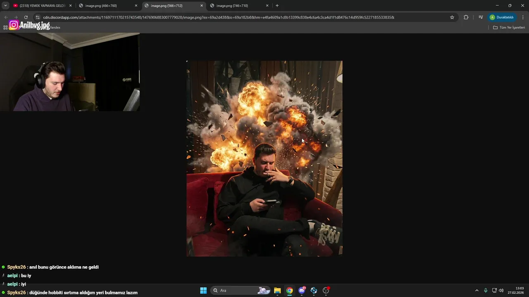Open the Chrome three-dot menu
This screenshot has height=297, width=529.
point(523,17)
